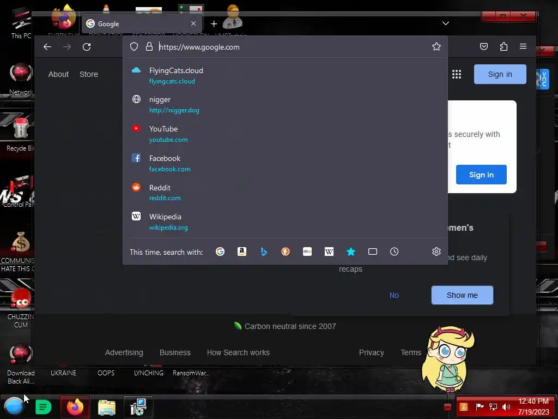Search bookmarks with the blue star icon
Viewport: 558px width, 419px height.
coord(350,252)
